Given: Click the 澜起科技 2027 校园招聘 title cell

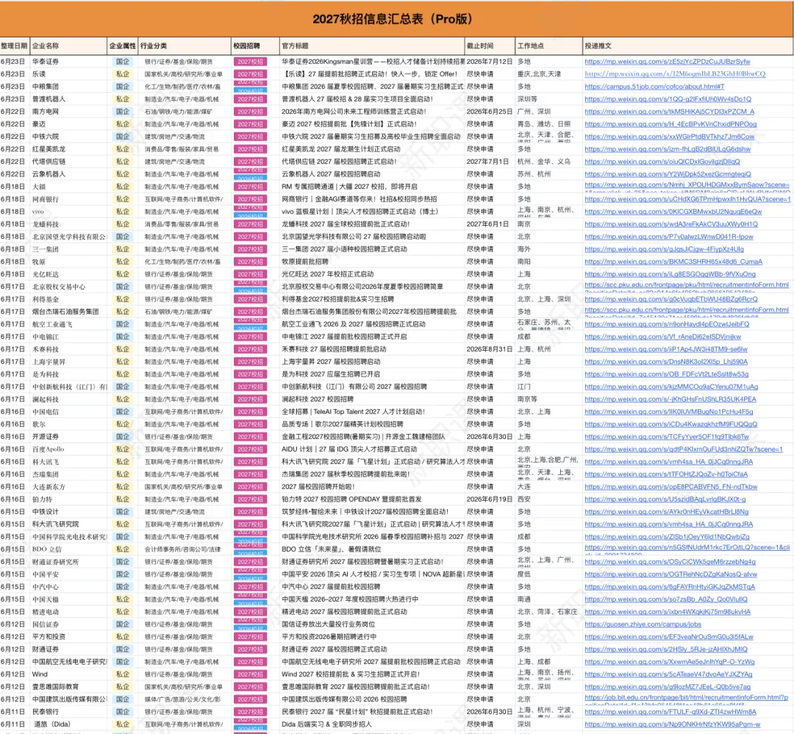Looking at the screenshot, I should pos(318,399).
